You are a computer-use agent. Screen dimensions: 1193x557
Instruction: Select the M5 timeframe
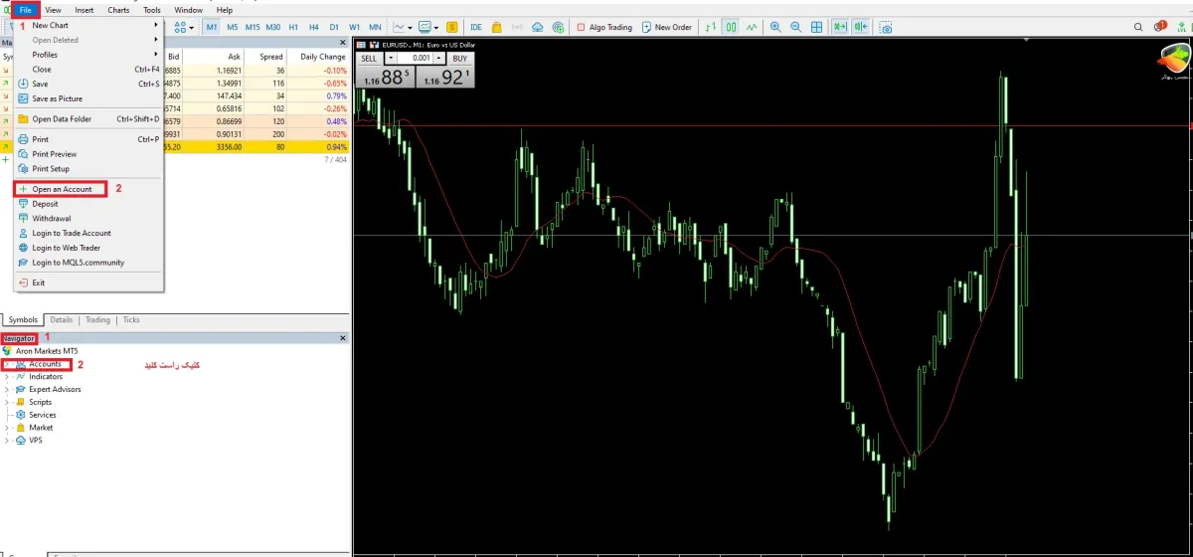[232, 27]
